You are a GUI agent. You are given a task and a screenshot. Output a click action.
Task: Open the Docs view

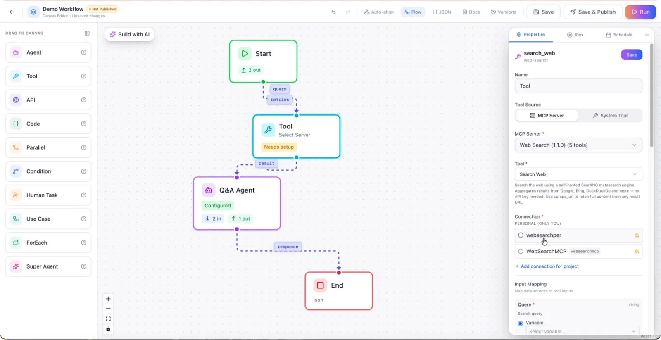point(471,12)
